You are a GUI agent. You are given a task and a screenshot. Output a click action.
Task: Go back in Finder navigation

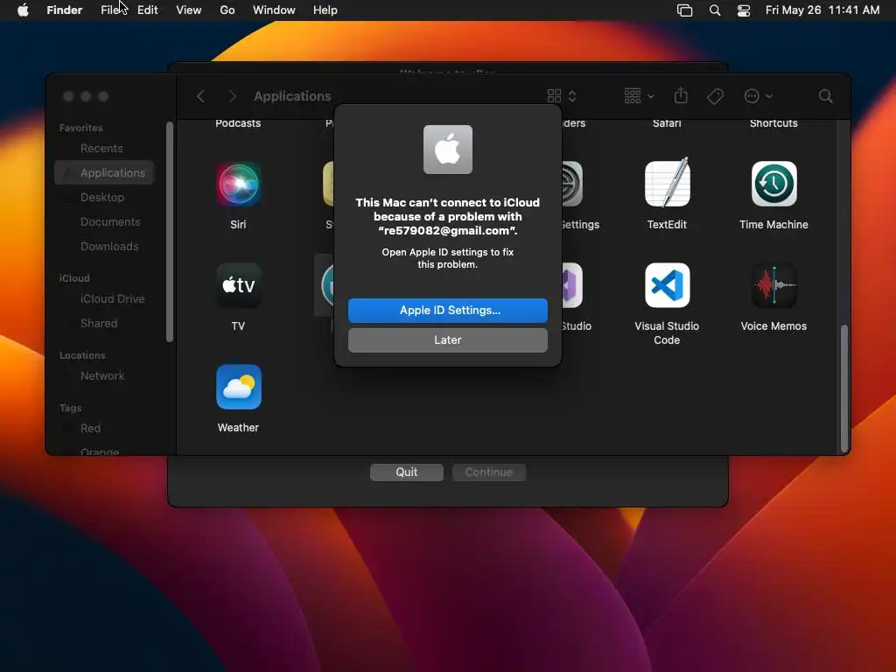200,96
